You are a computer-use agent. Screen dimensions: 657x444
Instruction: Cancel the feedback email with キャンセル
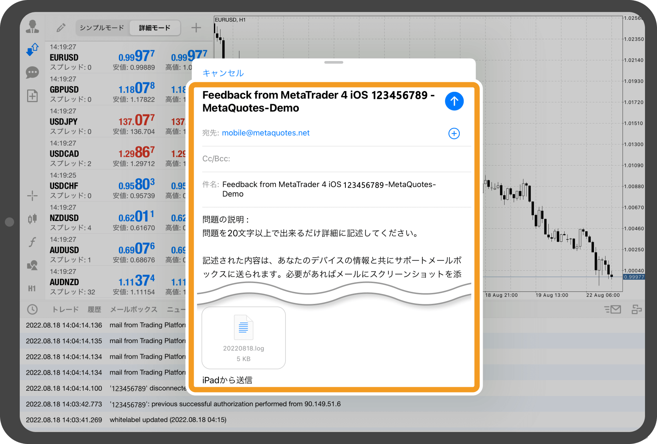click(x=223, y=73)
